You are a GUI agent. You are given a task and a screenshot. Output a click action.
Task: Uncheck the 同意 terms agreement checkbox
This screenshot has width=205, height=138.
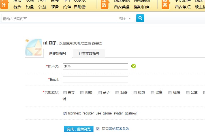click(97, 129)
